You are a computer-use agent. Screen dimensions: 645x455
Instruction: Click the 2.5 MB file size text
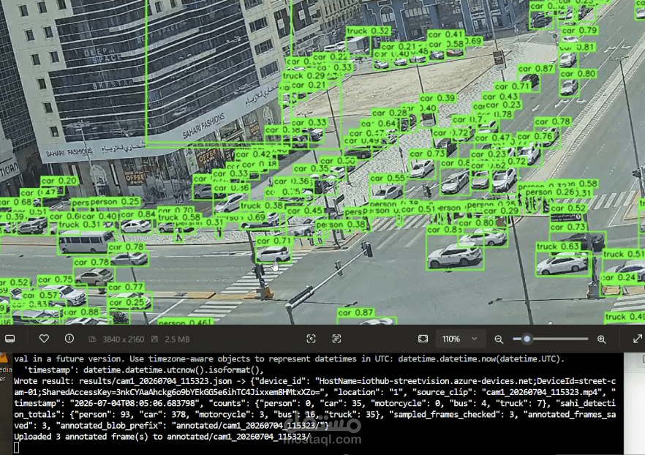click(177, 339)
